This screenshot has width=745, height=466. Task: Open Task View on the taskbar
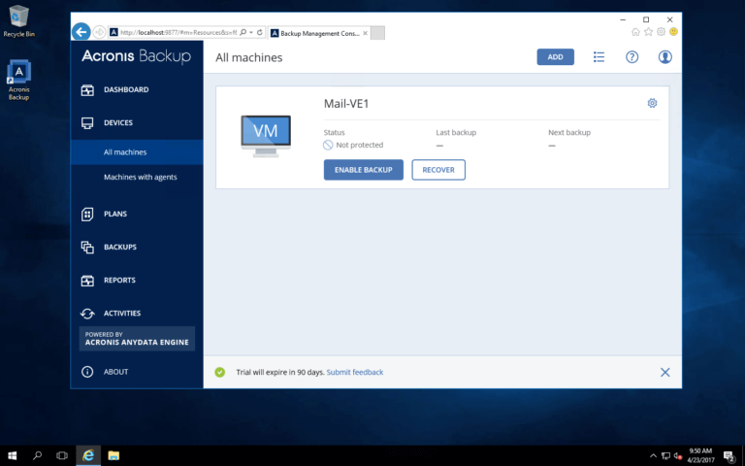coord(62,455)
